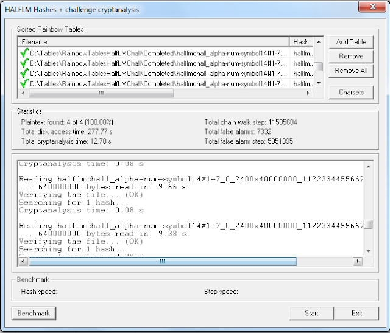The image size is (390, 333).
Task: Click the Exit button
Action: (x=356, y=313)
